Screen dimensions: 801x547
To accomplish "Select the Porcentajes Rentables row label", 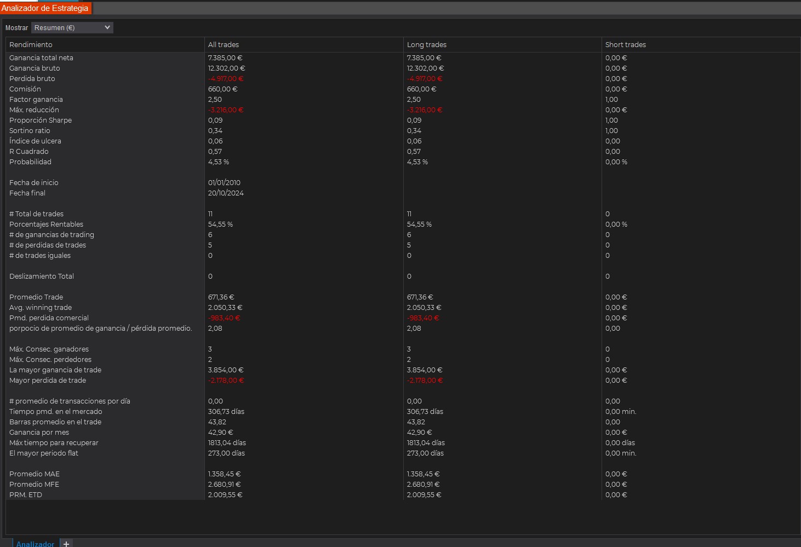I will coord(46,224).
